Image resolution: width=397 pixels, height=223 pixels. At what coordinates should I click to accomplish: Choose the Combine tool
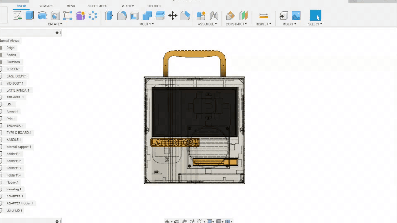click(147, 16)
